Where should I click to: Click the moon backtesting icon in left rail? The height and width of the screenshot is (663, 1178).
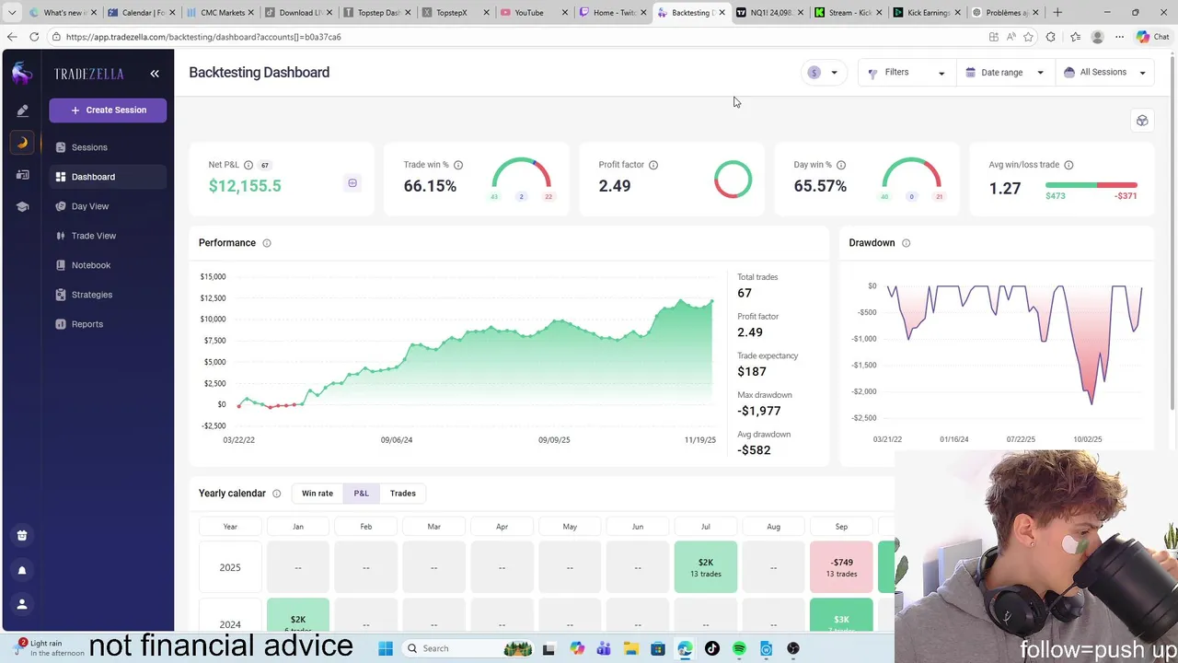22,143
